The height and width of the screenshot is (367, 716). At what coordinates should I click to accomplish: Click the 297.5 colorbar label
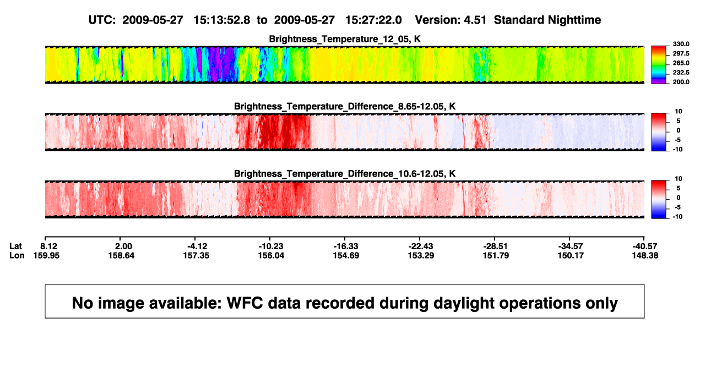[682, 53]
